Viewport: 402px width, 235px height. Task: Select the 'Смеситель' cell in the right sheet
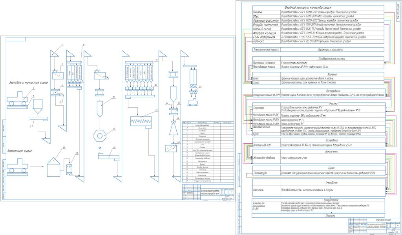click(267, 190)
